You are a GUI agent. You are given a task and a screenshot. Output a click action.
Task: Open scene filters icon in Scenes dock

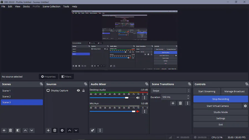coord(18,130)
